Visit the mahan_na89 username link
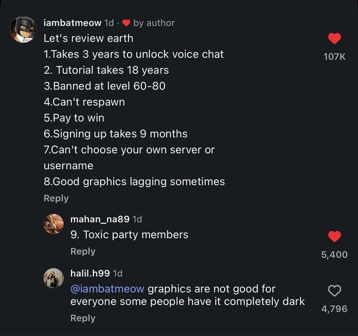358x336 pixels. point(100,219)
